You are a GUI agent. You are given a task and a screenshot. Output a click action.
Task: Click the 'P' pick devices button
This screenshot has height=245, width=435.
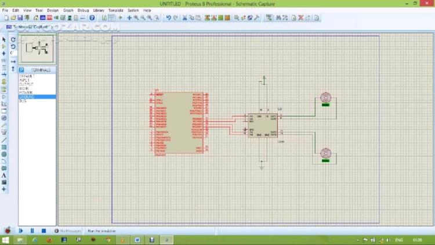click(x=21, y=70)
